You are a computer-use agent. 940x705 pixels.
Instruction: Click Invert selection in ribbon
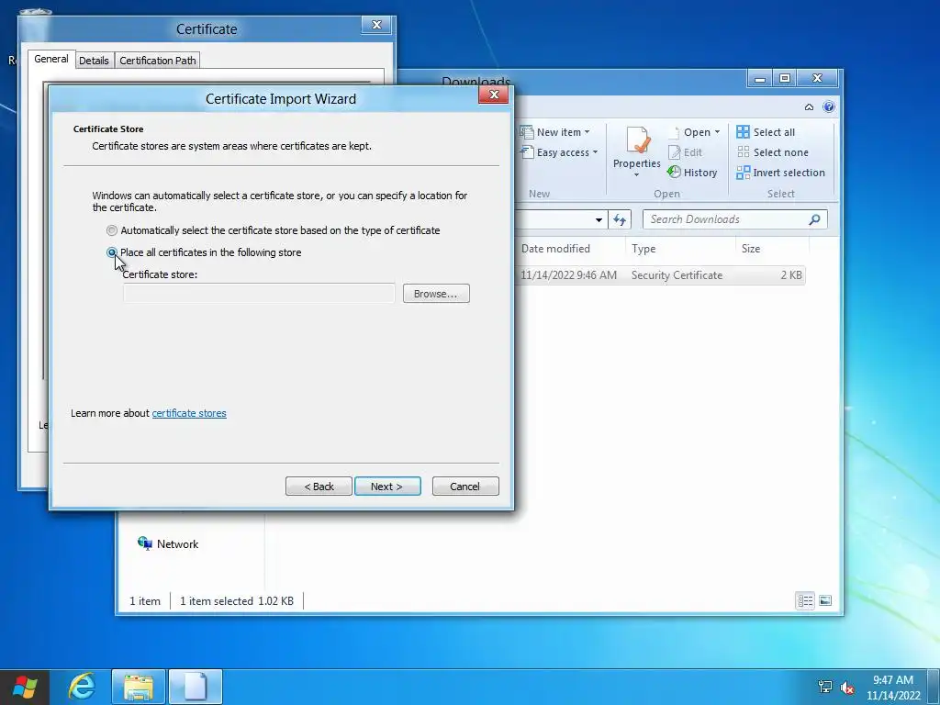click(x=781, y=173)
